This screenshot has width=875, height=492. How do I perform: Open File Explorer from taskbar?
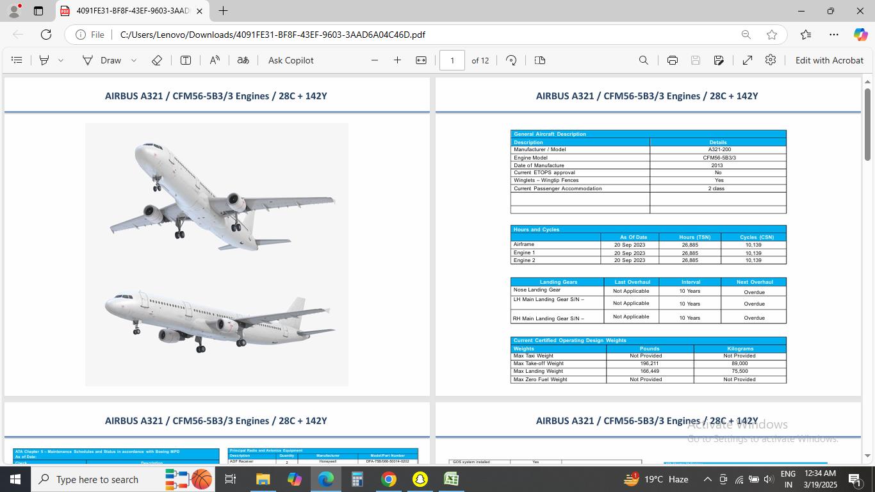pyautogui.click(x=263, y=479)
